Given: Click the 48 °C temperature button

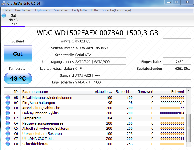Looking at the screenshot, I should pyautogui.click(x=18, y=78).
